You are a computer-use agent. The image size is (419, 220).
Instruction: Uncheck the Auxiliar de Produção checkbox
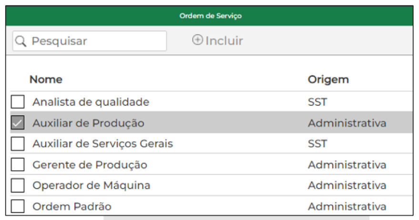(x=18, y=122)
